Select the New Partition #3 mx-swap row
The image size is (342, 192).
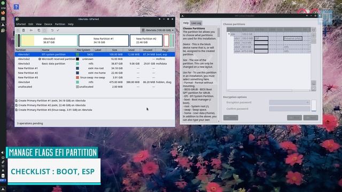click(x=95, y=77)
